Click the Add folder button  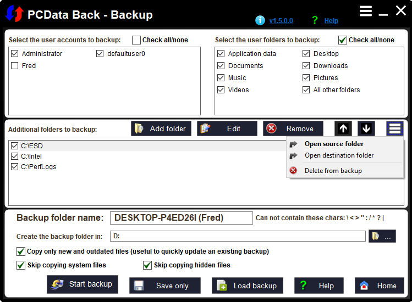[x=161, y=128]
